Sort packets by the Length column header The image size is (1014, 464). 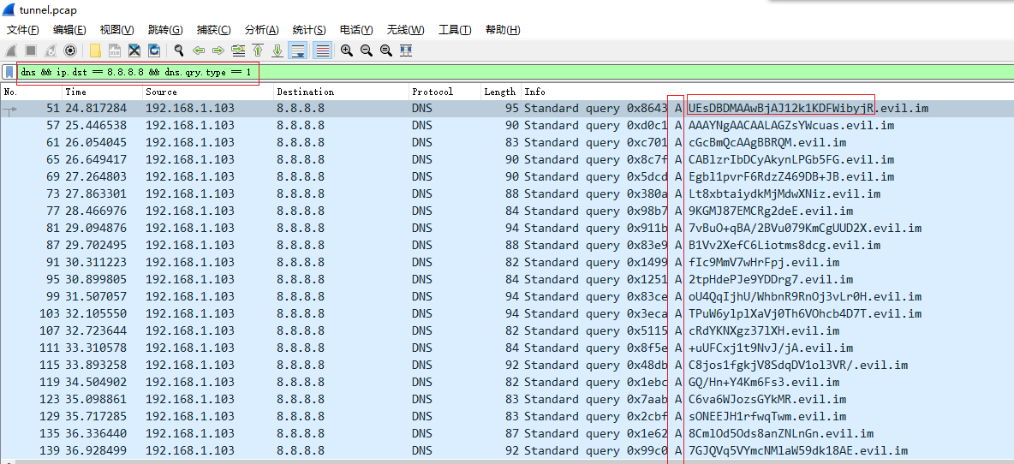[x=499, y=92]
